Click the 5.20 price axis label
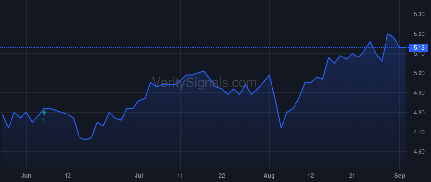This screenshot has height=182, width=431. 419,34
